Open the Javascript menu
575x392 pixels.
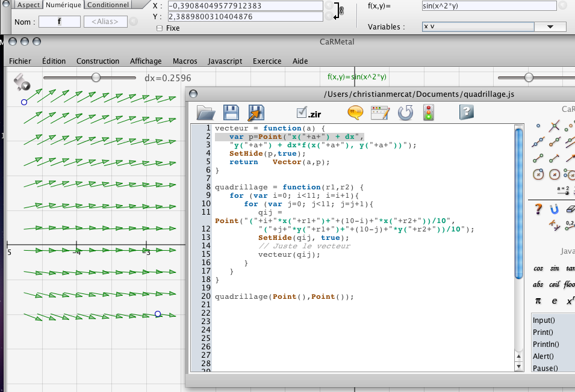click(x=225, y=61)
